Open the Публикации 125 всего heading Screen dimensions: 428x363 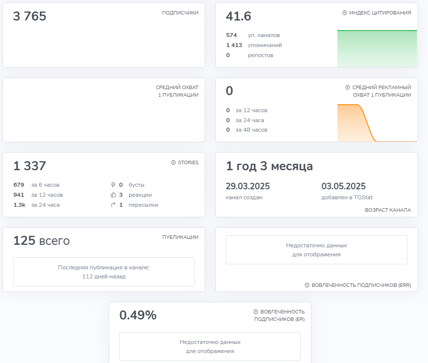tap(42, 241)
